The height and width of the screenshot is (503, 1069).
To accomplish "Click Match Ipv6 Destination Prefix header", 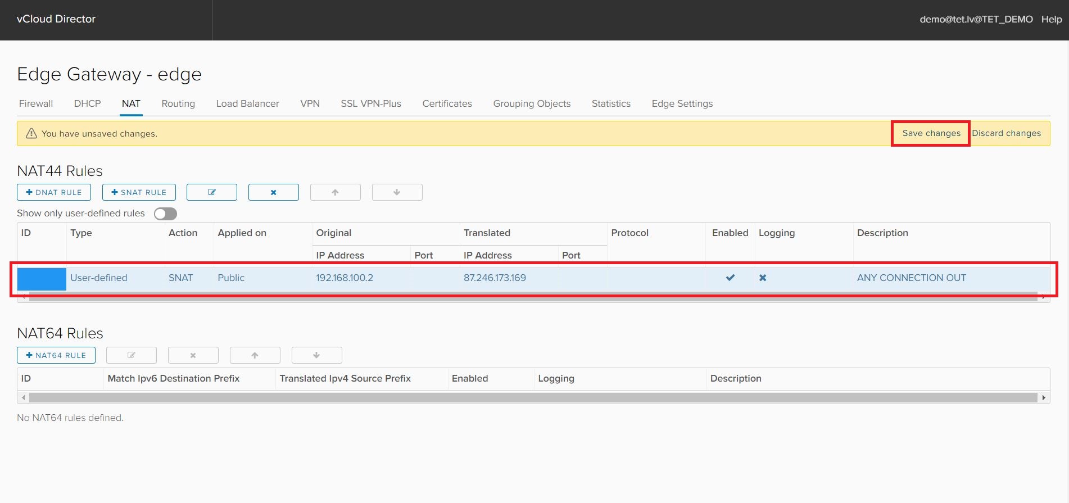I will 174,378.
